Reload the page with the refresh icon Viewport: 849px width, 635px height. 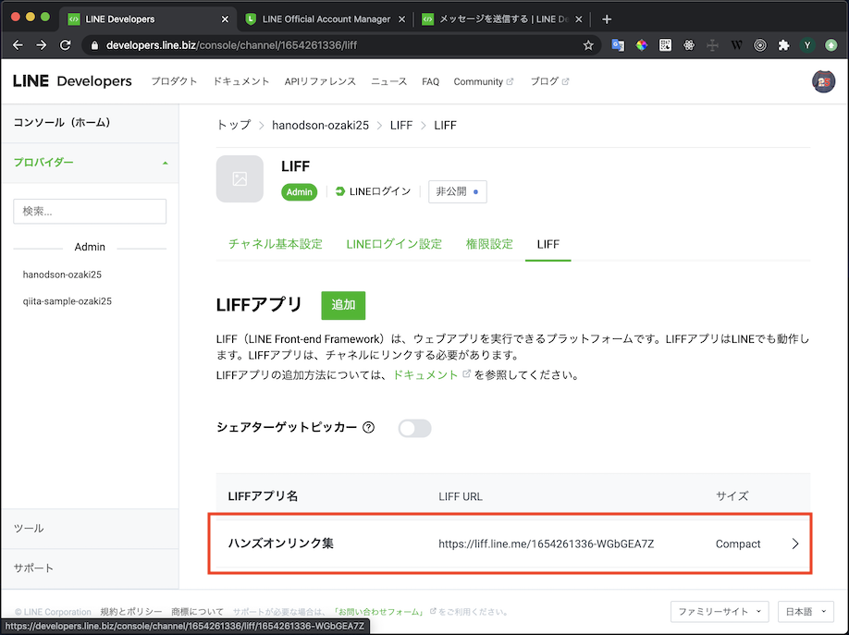[x=66, y=45]
